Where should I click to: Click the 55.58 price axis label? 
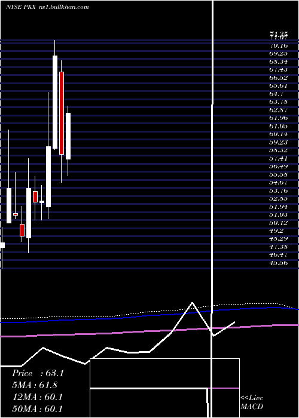point(279,174)
